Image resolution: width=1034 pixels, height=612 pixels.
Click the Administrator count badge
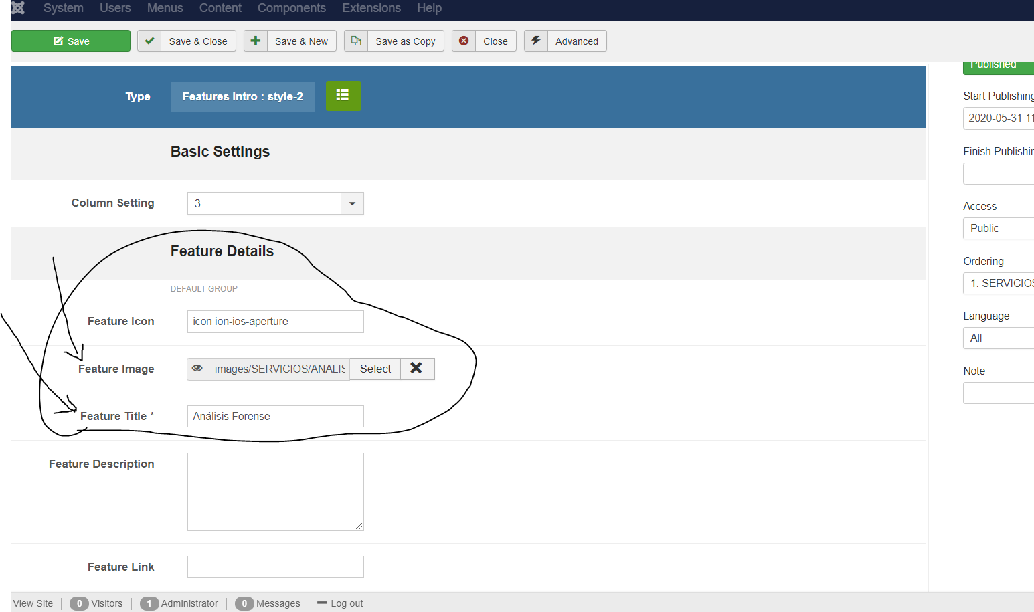tap(149, 603)
